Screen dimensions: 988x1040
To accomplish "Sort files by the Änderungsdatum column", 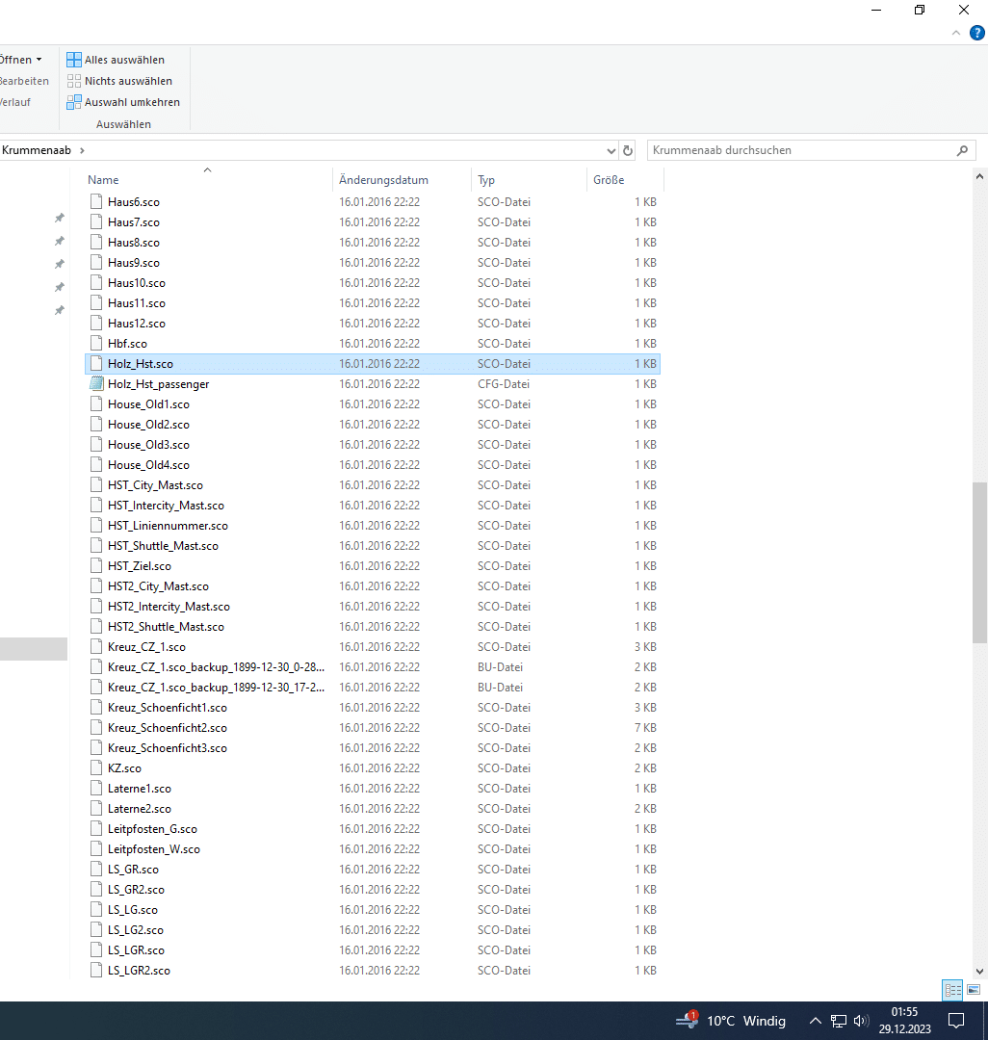I will [383, 180].
